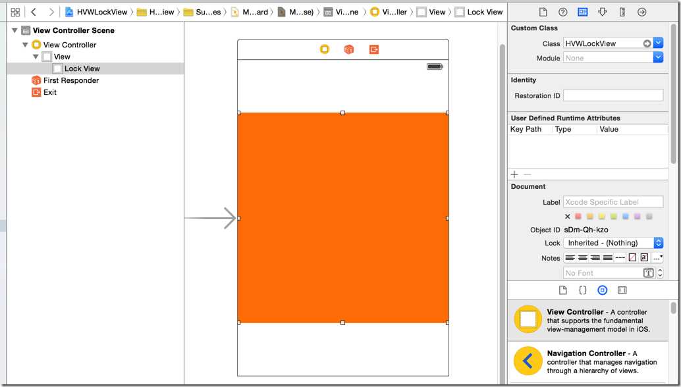Viewport: 681px width, 387px height.
Task: Open the font picker T icon
Action: [649, 273]
